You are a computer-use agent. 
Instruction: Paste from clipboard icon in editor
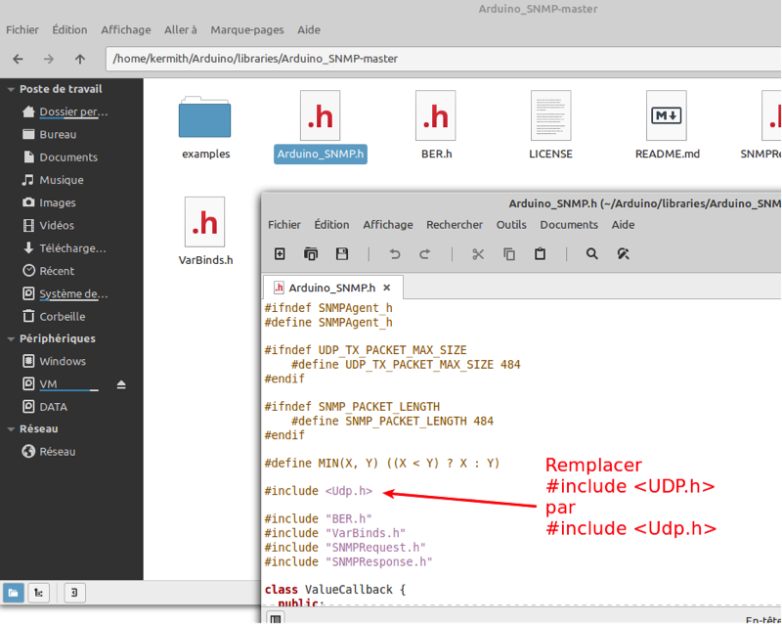[541, 254]
